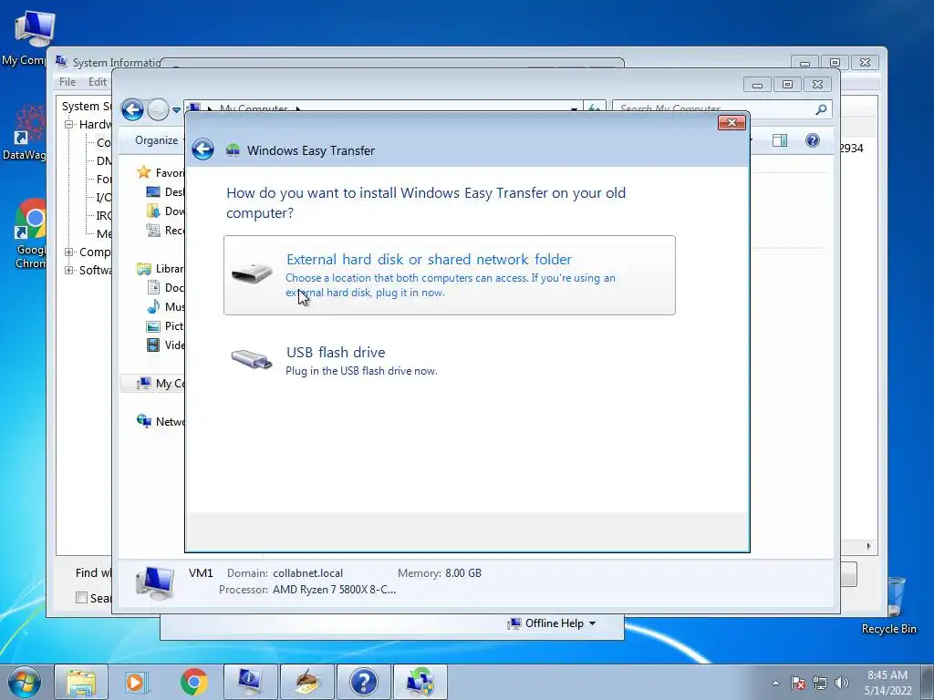Screen dimensions: 934x700
Task: Open File menu in System Information
Action: (x=67, y=81)
